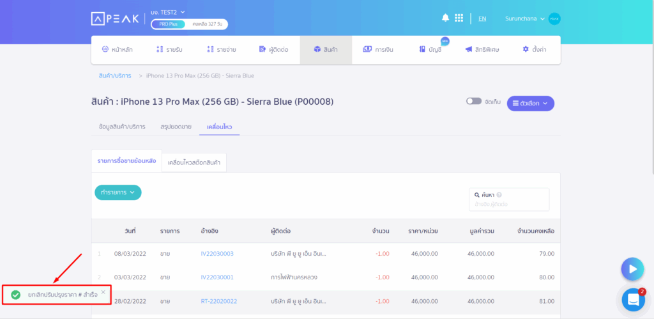
Task: Click the blue play tutorial button
Action: click(632, 269)
